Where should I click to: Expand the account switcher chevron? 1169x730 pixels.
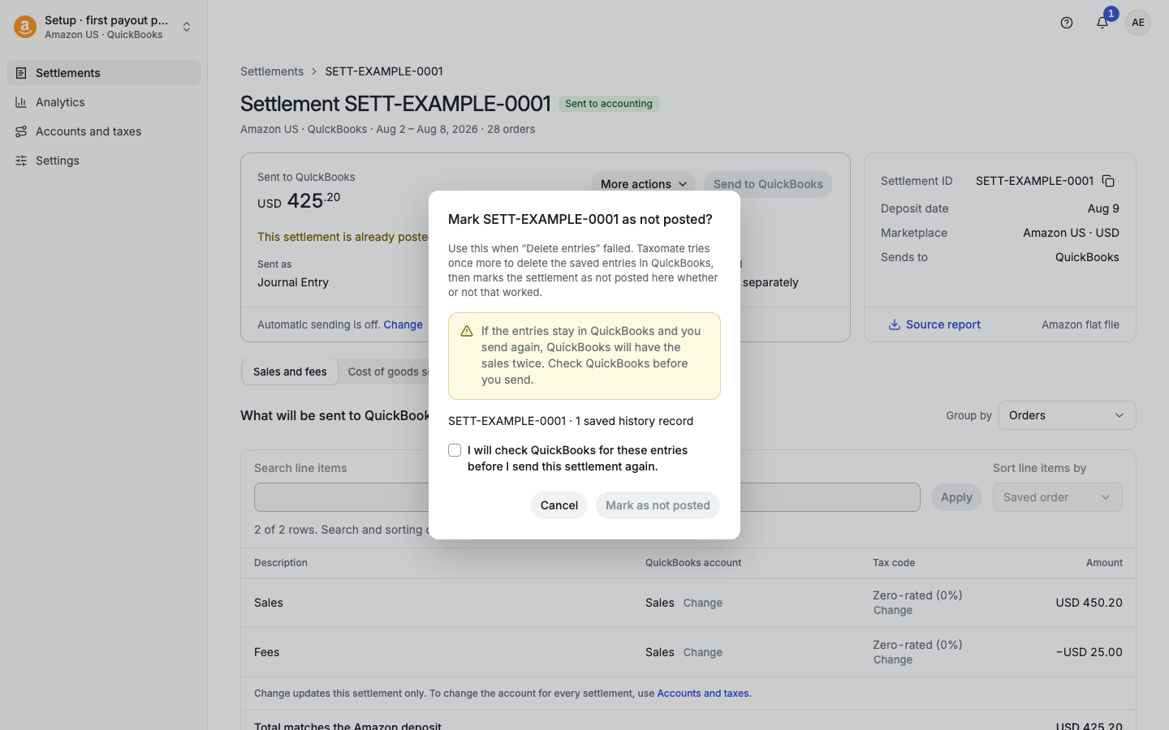click(187, 27)
